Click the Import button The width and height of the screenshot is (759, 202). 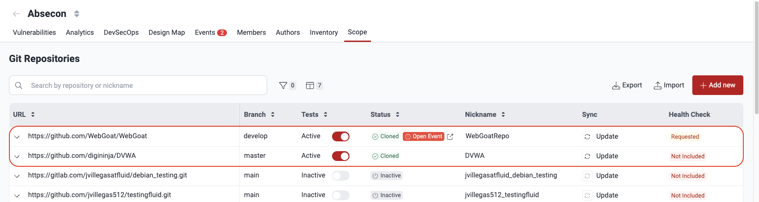[669, 85]
